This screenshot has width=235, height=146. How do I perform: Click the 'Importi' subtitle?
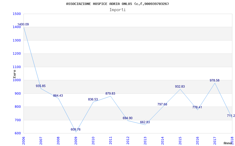pyautogui.click(x=117, y=10)
